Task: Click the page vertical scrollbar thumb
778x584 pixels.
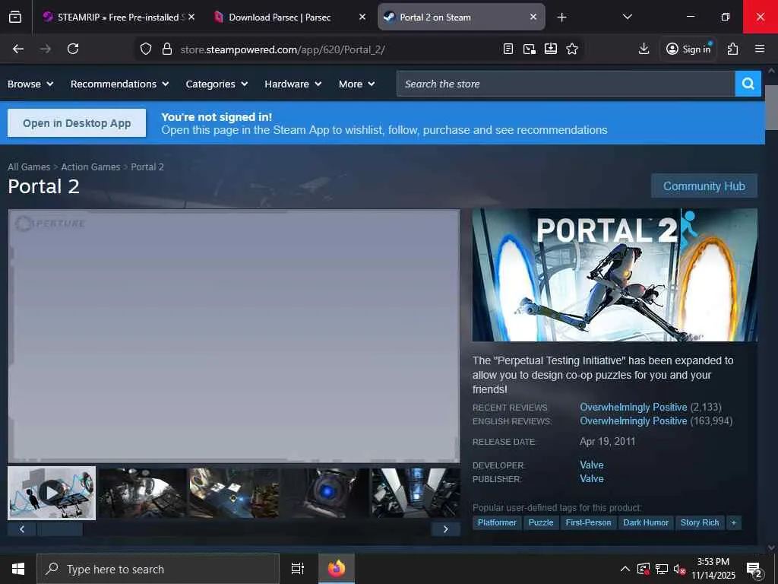Action: [x=772, y=107]
